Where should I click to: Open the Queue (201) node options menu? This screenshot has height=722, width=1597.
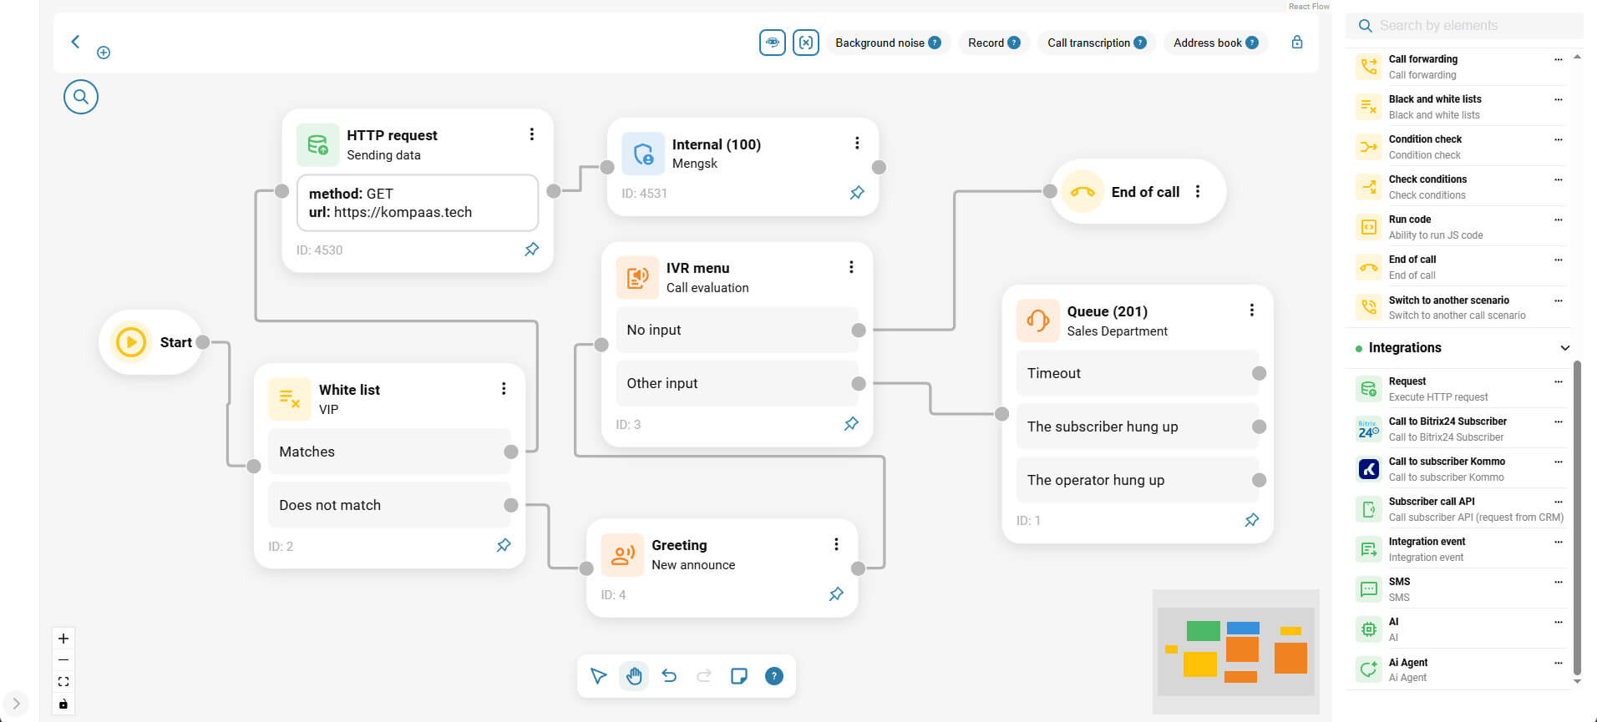click(x=1251, y=311)
